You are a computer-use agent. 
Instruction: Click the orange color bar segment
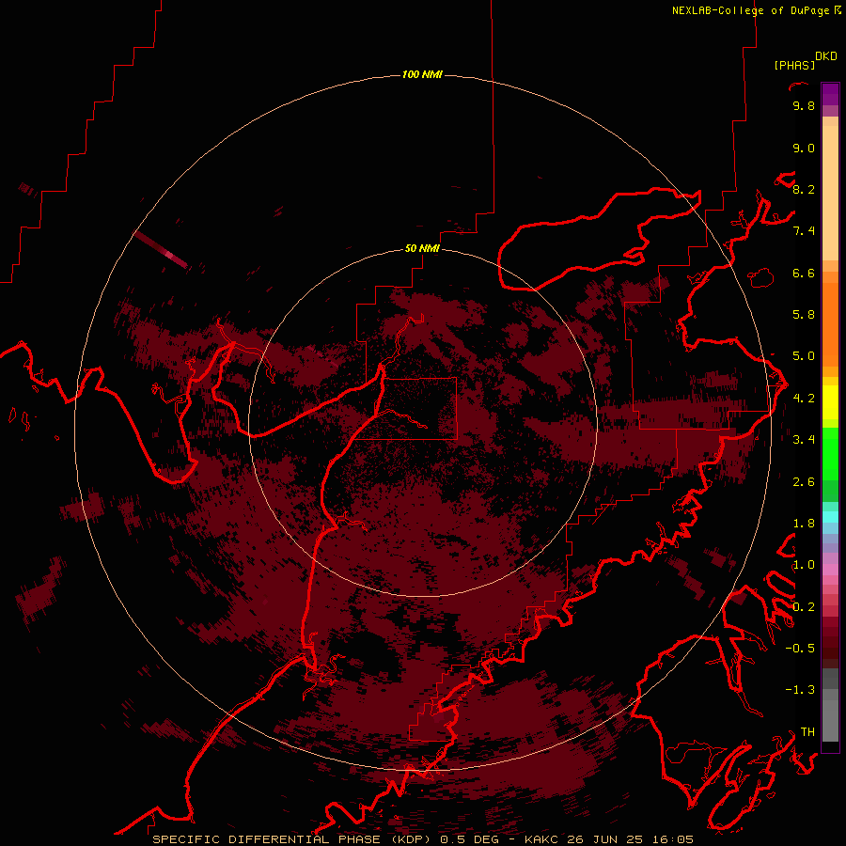pyautogui.click(x=830, y=323)
